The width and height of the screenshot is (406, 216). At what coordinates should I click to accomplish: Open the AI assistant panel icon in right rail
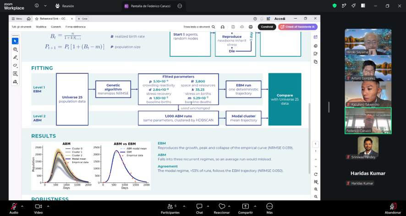tap(315, 37)
